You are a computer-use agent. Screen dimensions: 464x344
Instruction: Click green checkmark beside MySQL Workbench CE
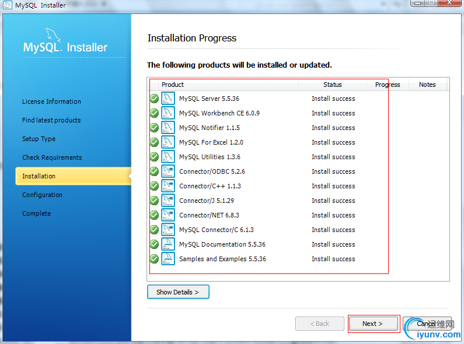155,113
